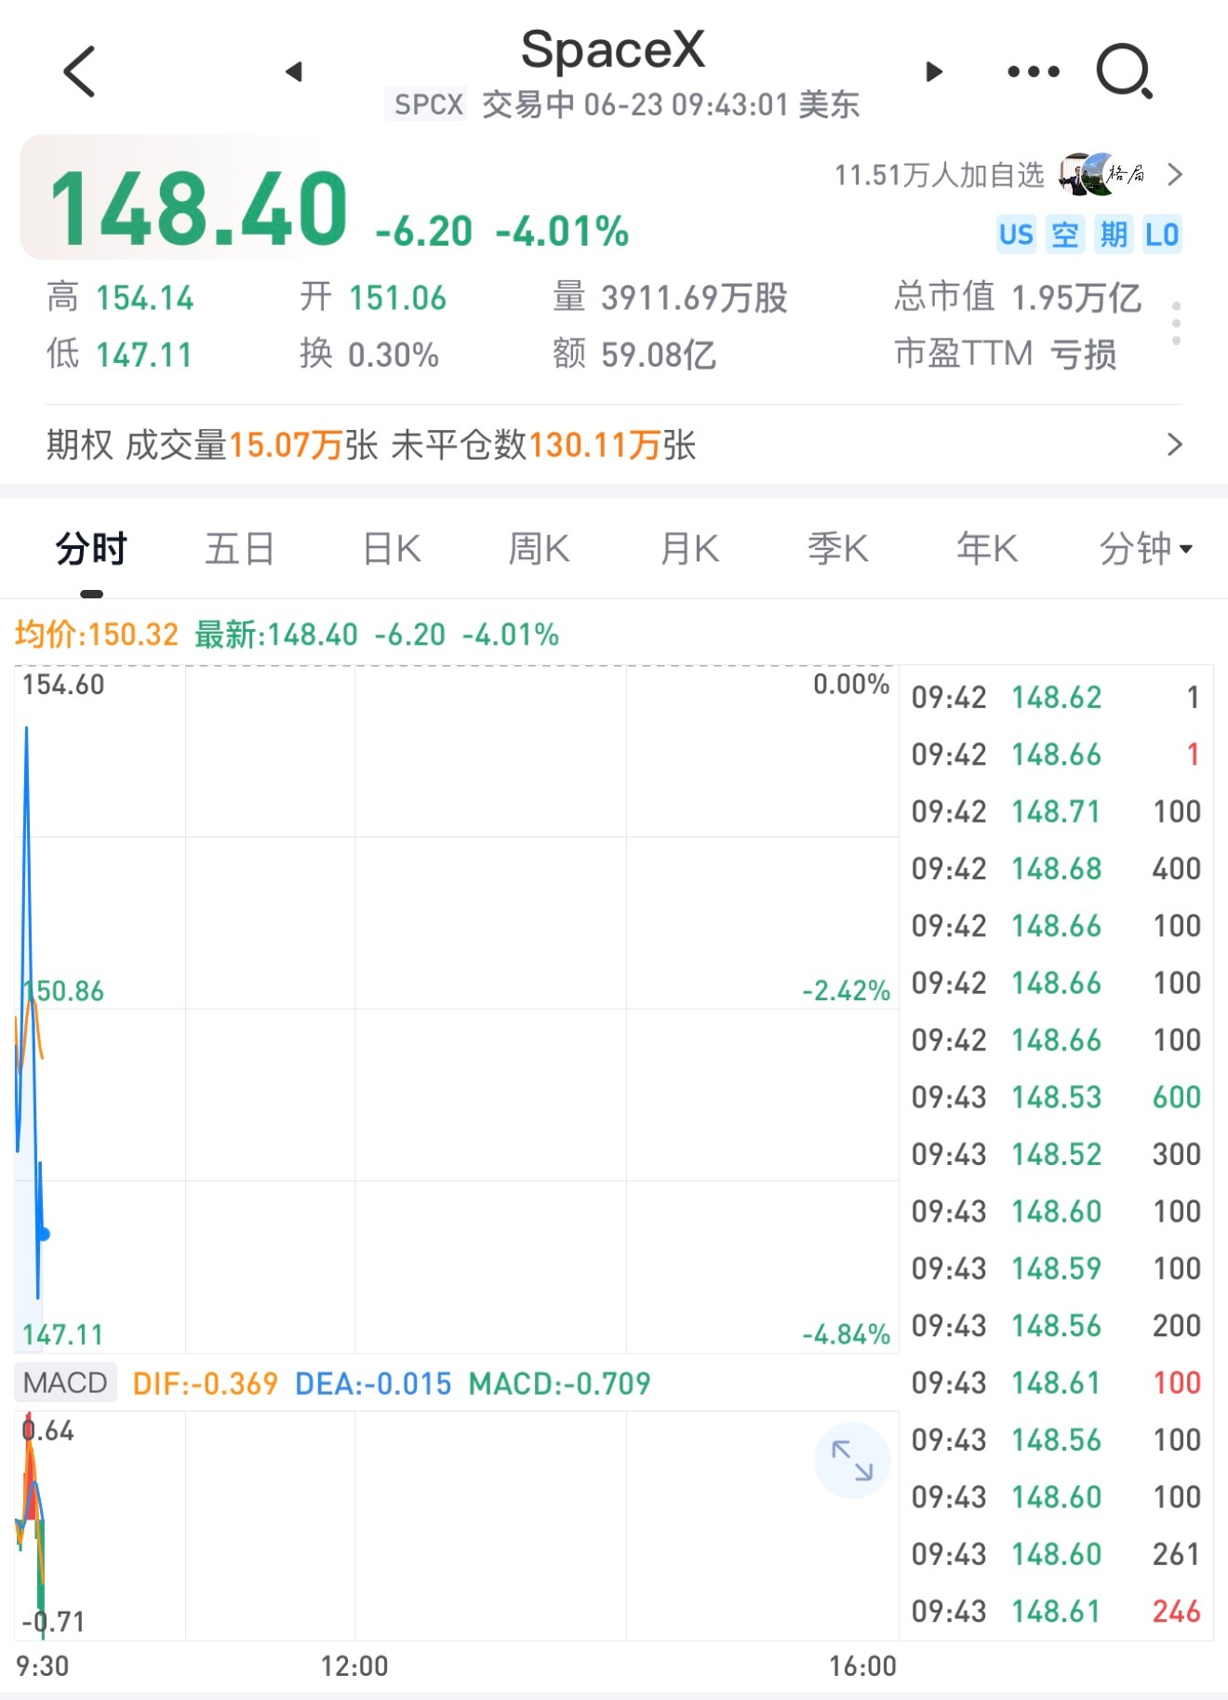Tap the back arrow
The width and height of the screenshot is (1228, 1700).
[x=80, y=71]
